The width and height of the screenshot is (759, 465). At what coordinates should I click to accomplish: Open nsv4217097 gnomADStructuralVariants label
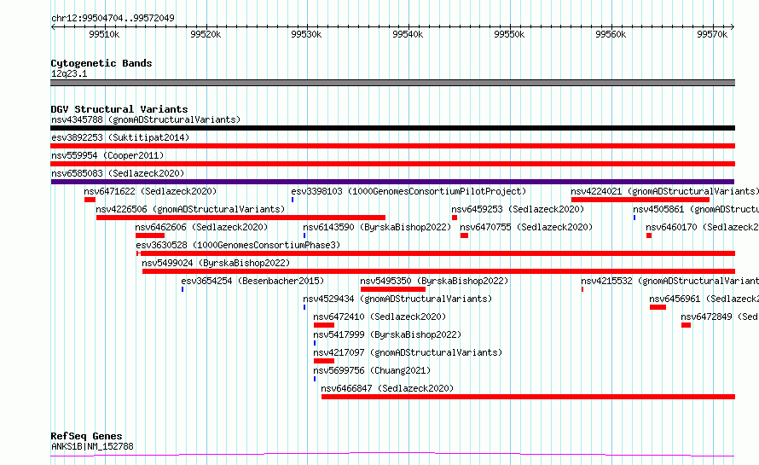pyautogui.click(x=408, y=352)
